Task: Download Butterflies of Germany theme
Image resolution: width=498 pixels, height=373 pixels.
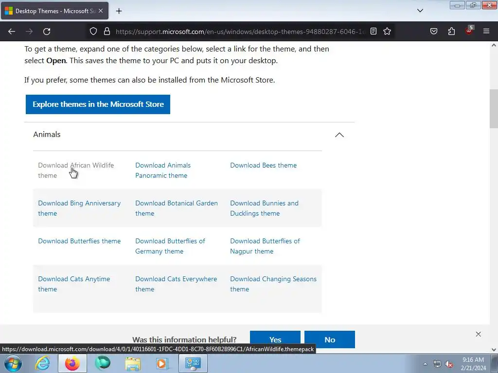Action: (x=170, y=246)
